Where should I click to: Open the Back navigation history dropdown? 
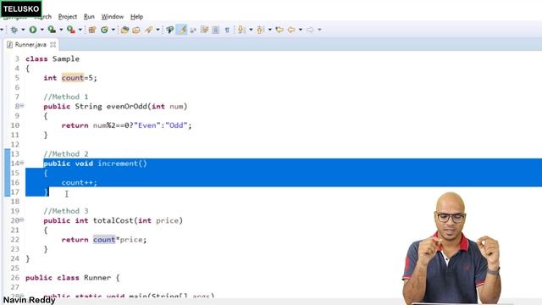[301, 30]
